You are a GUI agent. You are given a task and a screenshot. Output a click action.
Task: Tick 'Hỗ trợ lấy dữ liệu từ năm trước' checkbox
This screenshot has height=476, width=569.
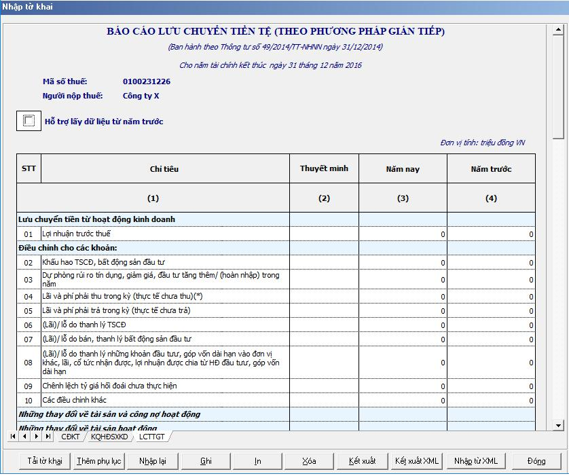click(29, 121)
